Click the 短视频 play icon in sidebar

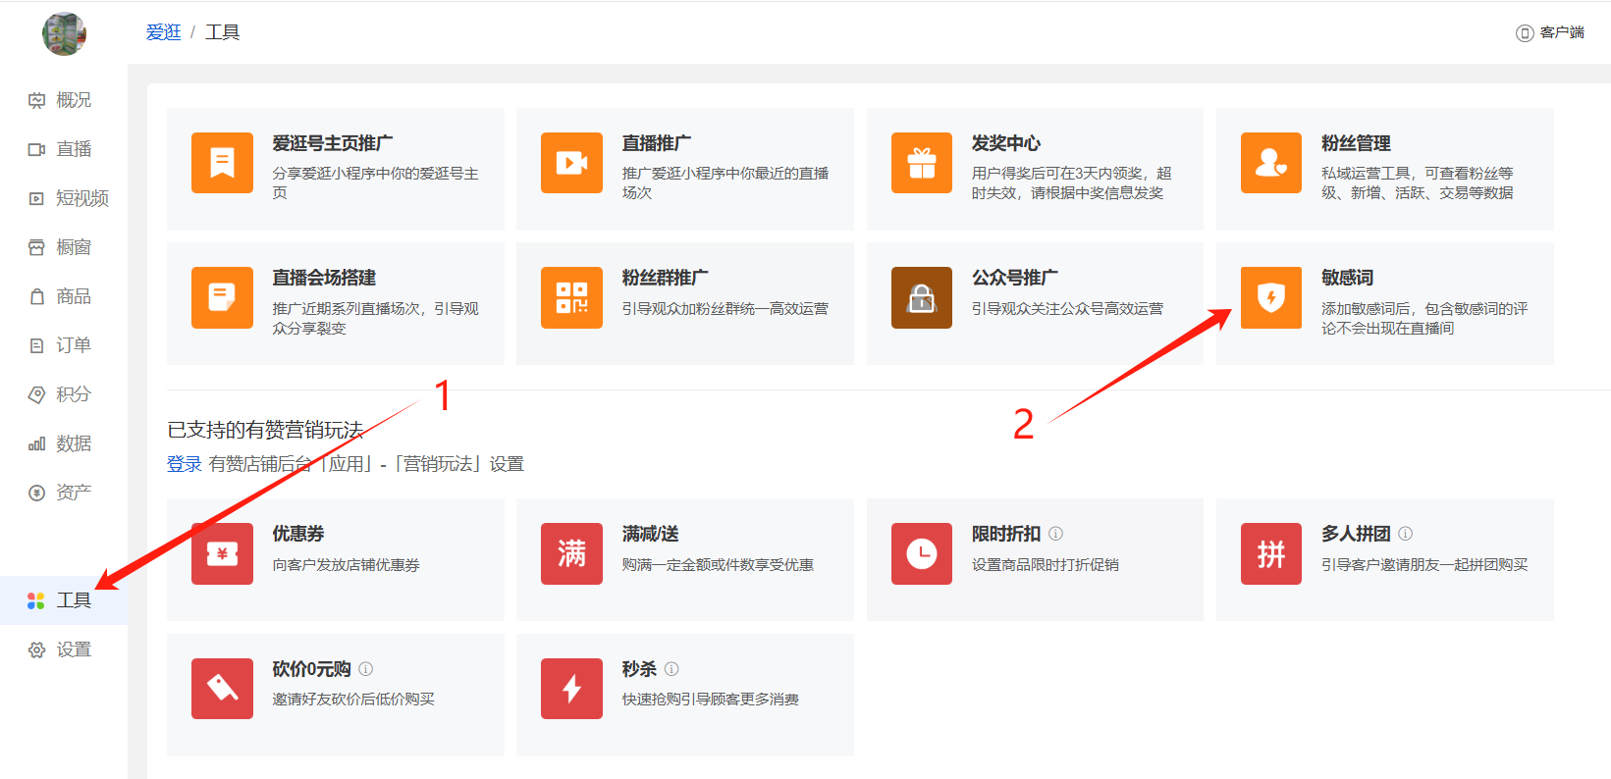pos(36,198)
